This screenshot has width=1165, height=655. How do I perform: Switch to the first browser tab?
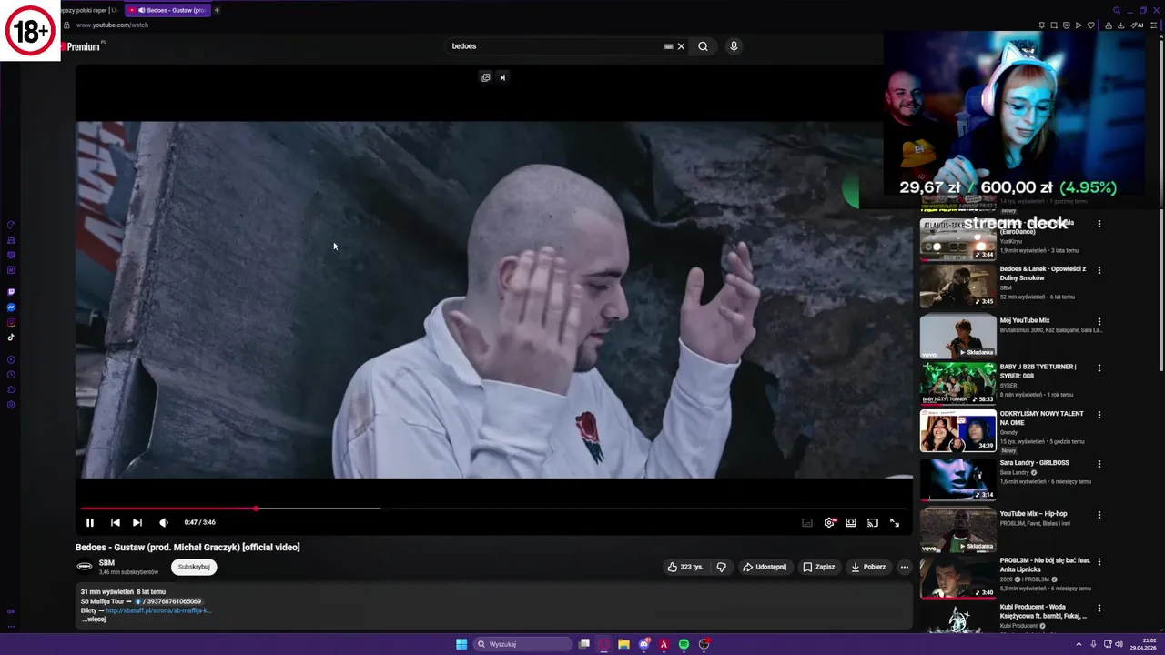point(88,10)
